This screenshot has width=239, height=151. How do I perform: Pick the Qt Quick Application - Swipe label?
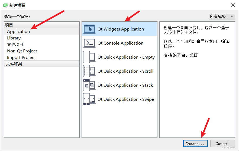click(x=126, y=99)
